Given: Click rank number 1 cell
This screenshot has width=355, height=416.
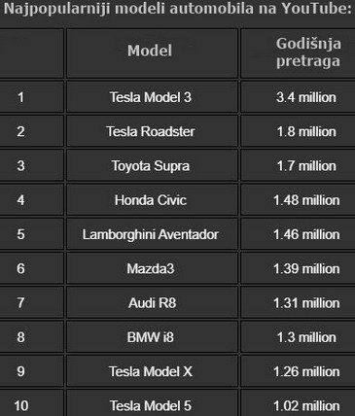Looking at the screenshot, I should click(31, 97).
